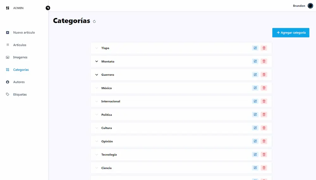Expand the Tlapa row chevron

click(x=97, y=48)
